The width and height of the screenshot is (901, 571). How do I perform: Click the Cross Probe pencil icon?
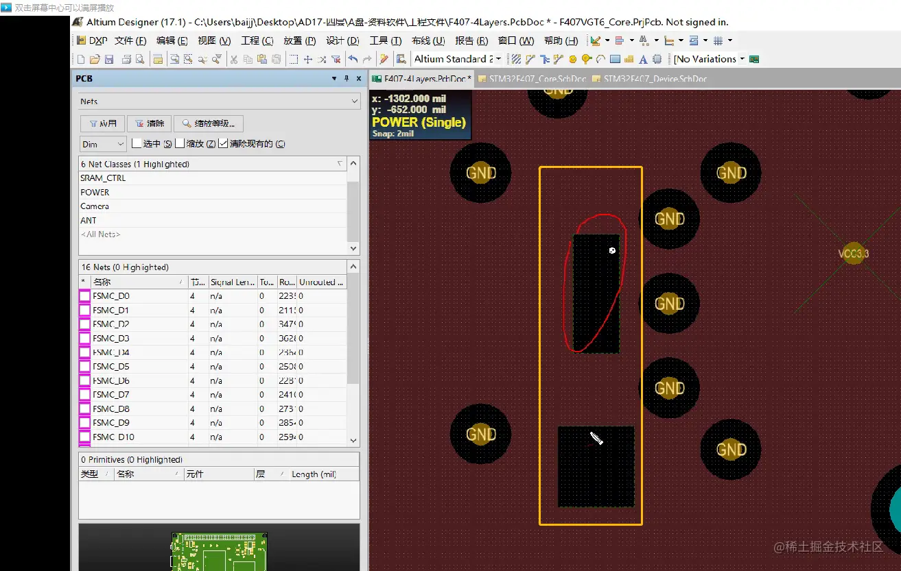click(383, 59)
